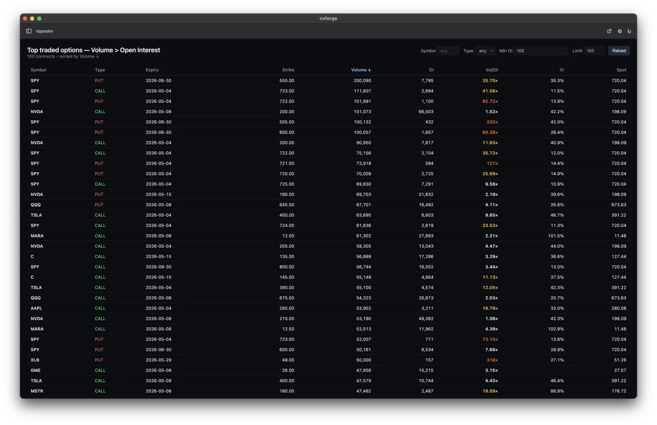The image size is (657, 425).
Task: Click the Reload button
Action: pos(619,51)
